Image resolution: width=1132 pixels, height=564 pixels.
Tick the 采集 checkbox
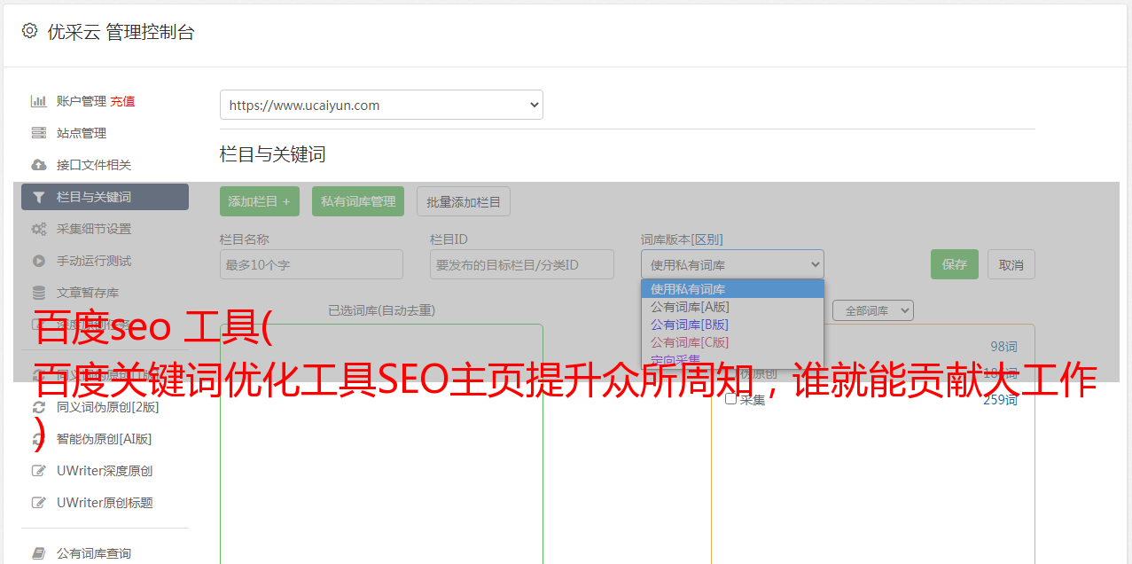pos(731,399)
